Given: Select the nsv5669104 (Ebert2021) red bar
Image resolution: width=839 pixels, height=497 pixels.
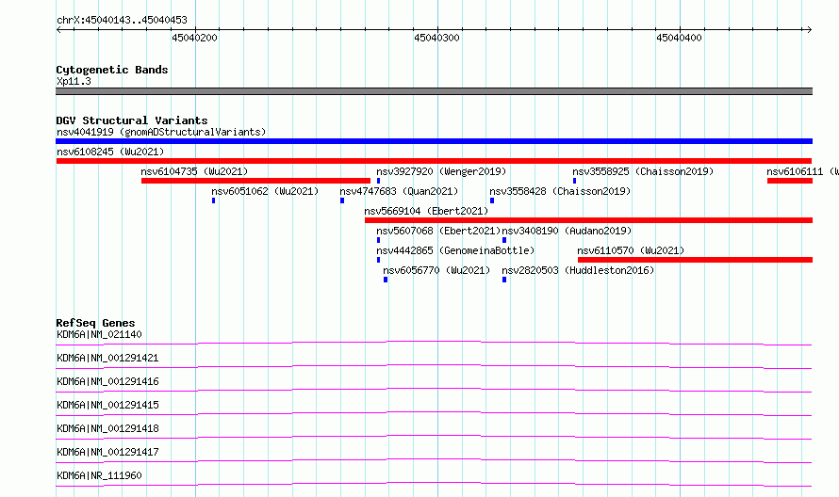Looking at the screenshot, I should click(x=588, y=220).
